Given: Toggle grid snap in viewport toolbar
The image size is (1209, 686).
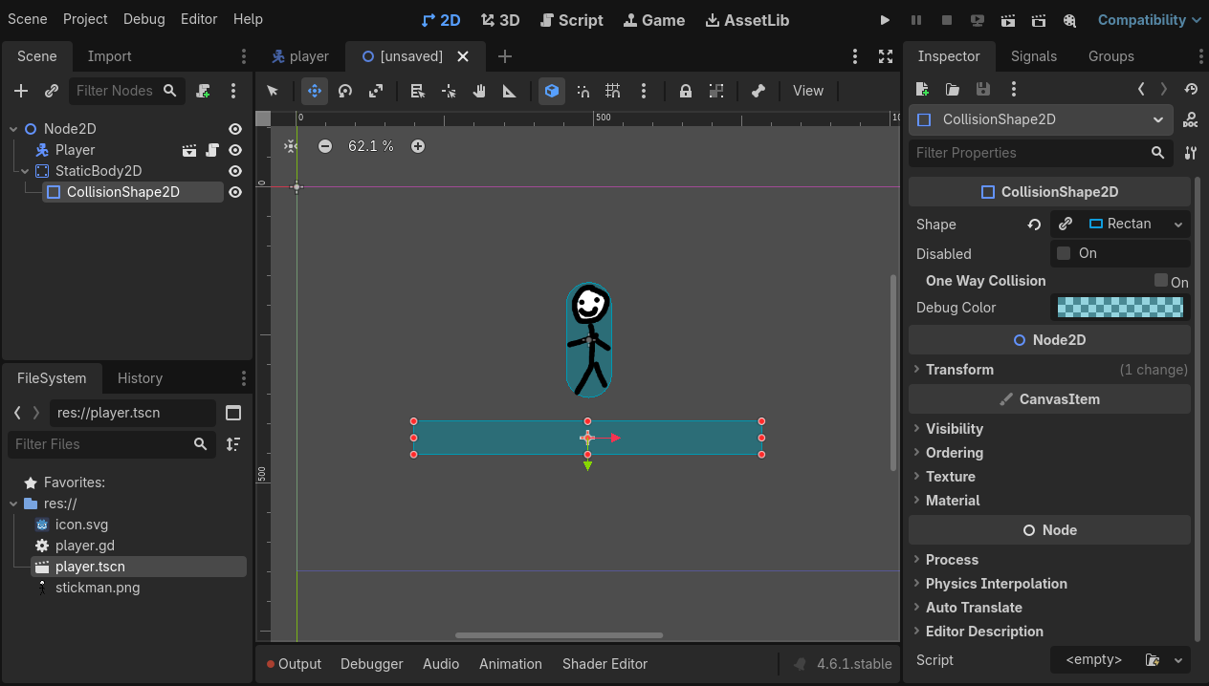Looking at the screenshot, I should coord(613,91).
